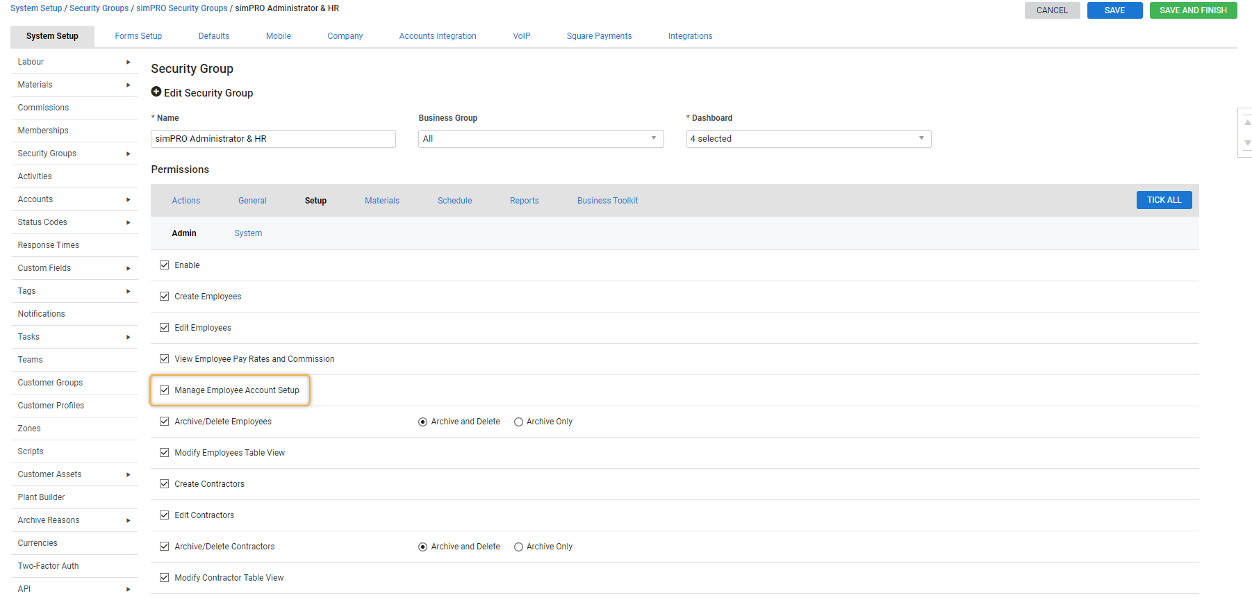
Task: Select Archive and Delete for Employees
Action: point(422,422)
